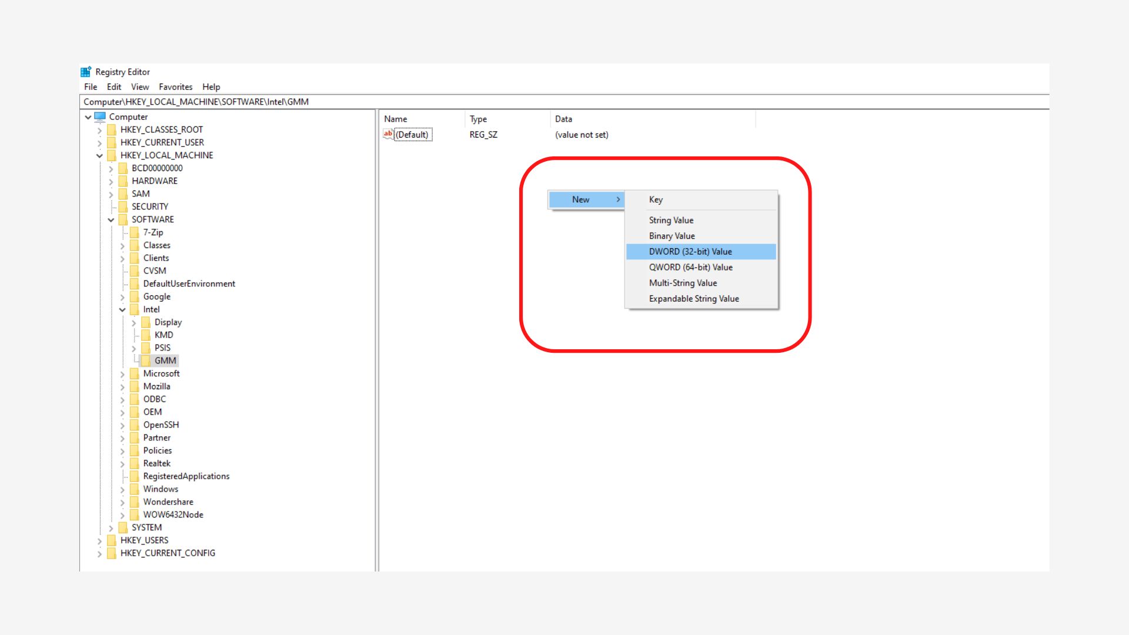Screen dimensions: 1129x635
Task: Click the Wondershare folder icon
Action: click(x=135, y=502)
